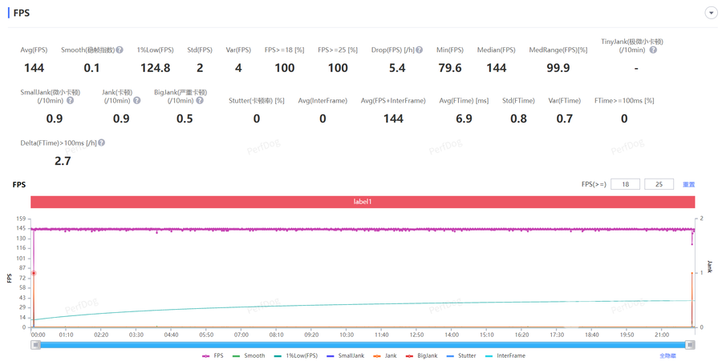Image resolution: width=722 pixels, height=361 pixels.
Task: Open help tooltip for TinyJank metric
Action: [x=653, y=50]
